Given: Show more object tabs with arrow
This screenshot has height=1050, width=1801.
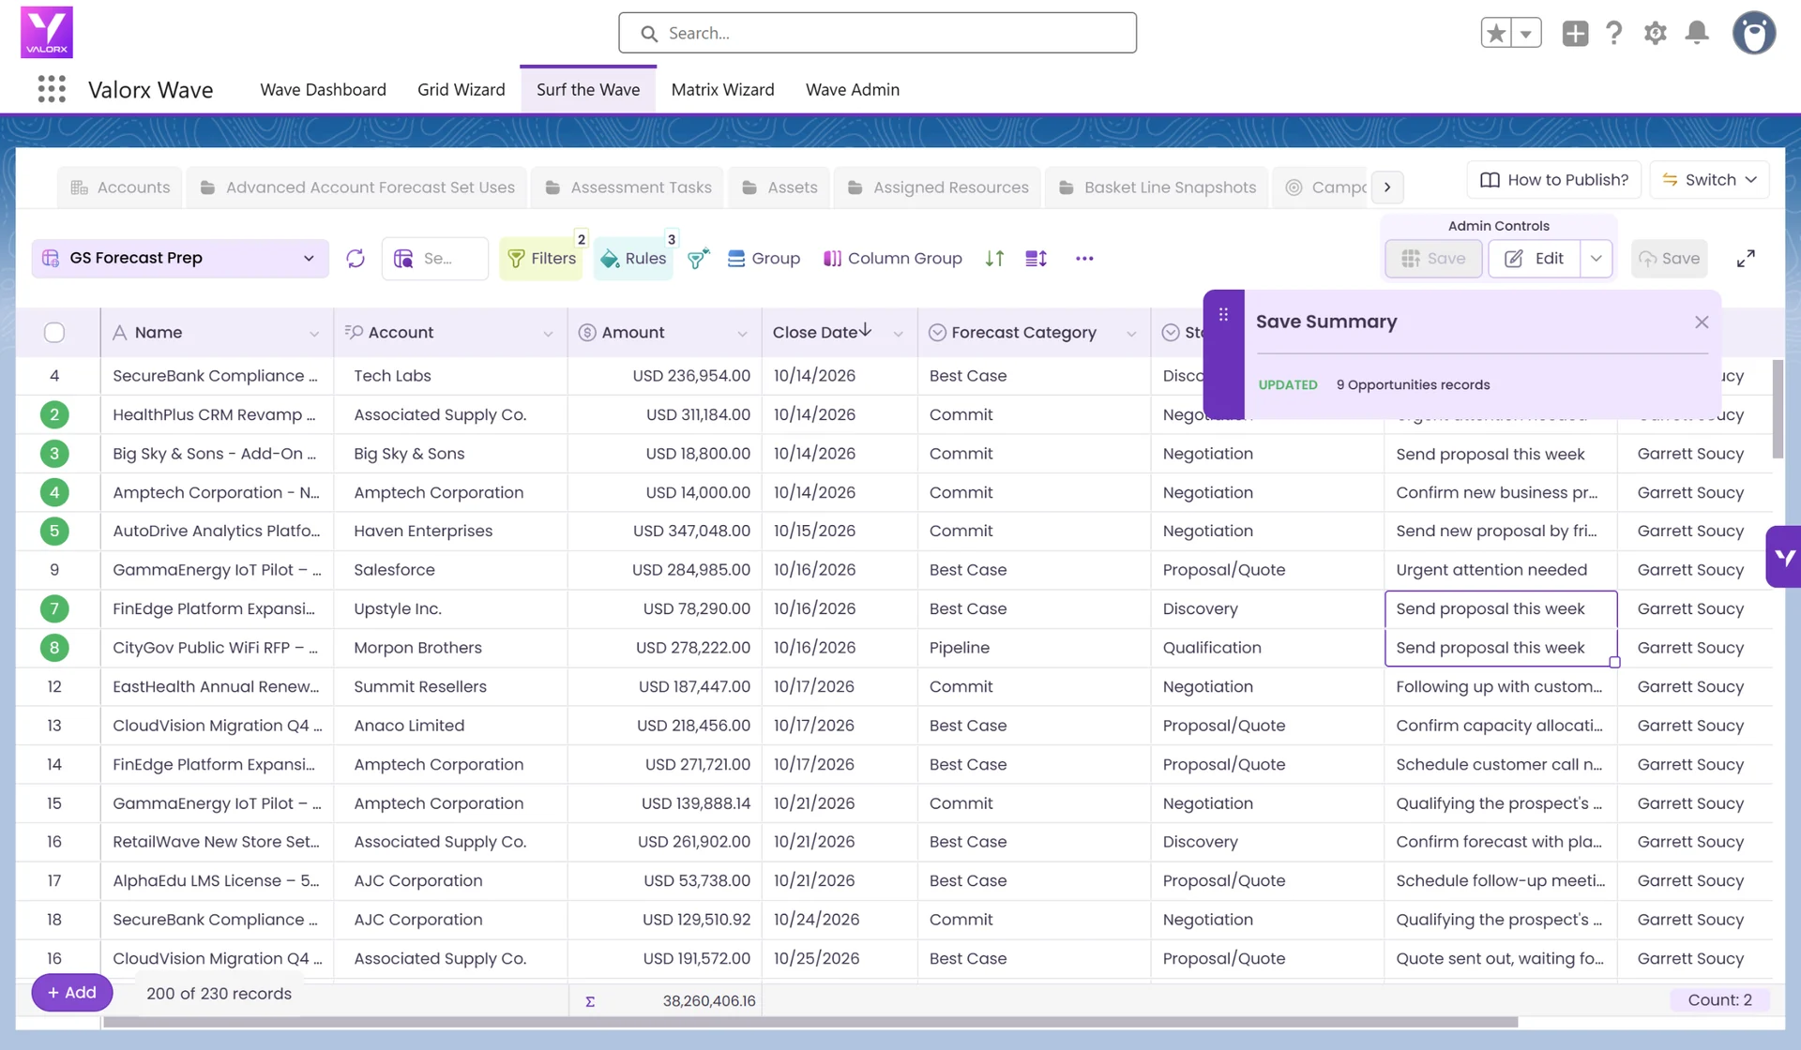Looking at the screenshot, I should 1387,187.
